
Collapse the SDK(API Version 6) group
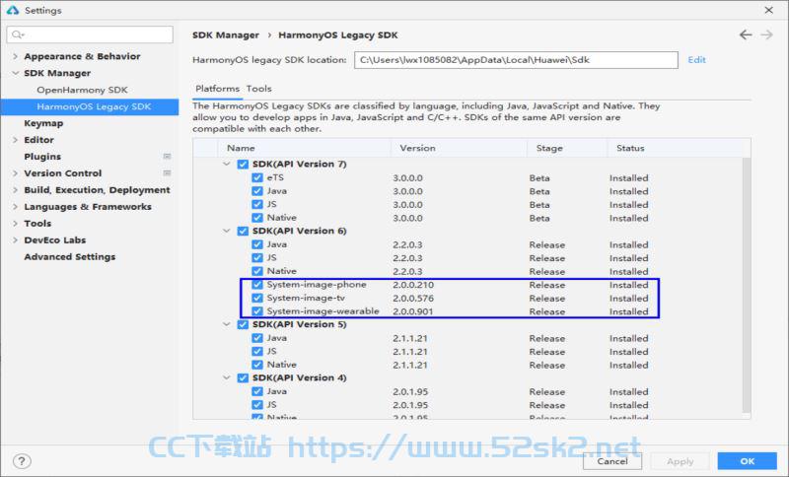227,232
